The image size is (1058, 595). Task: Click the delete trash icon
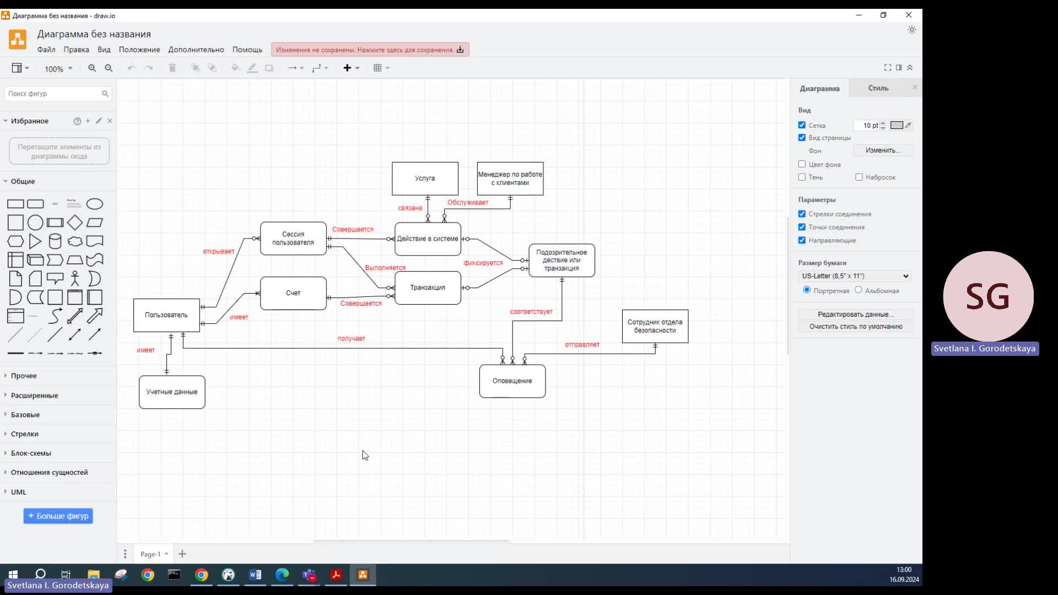pos(172,68)
